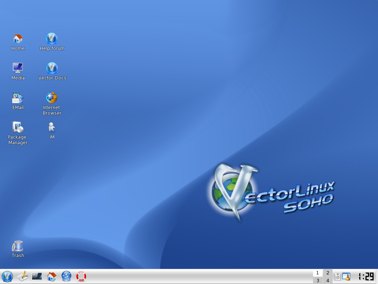
Task: Open the Trash can
Action: pos(17,245)
